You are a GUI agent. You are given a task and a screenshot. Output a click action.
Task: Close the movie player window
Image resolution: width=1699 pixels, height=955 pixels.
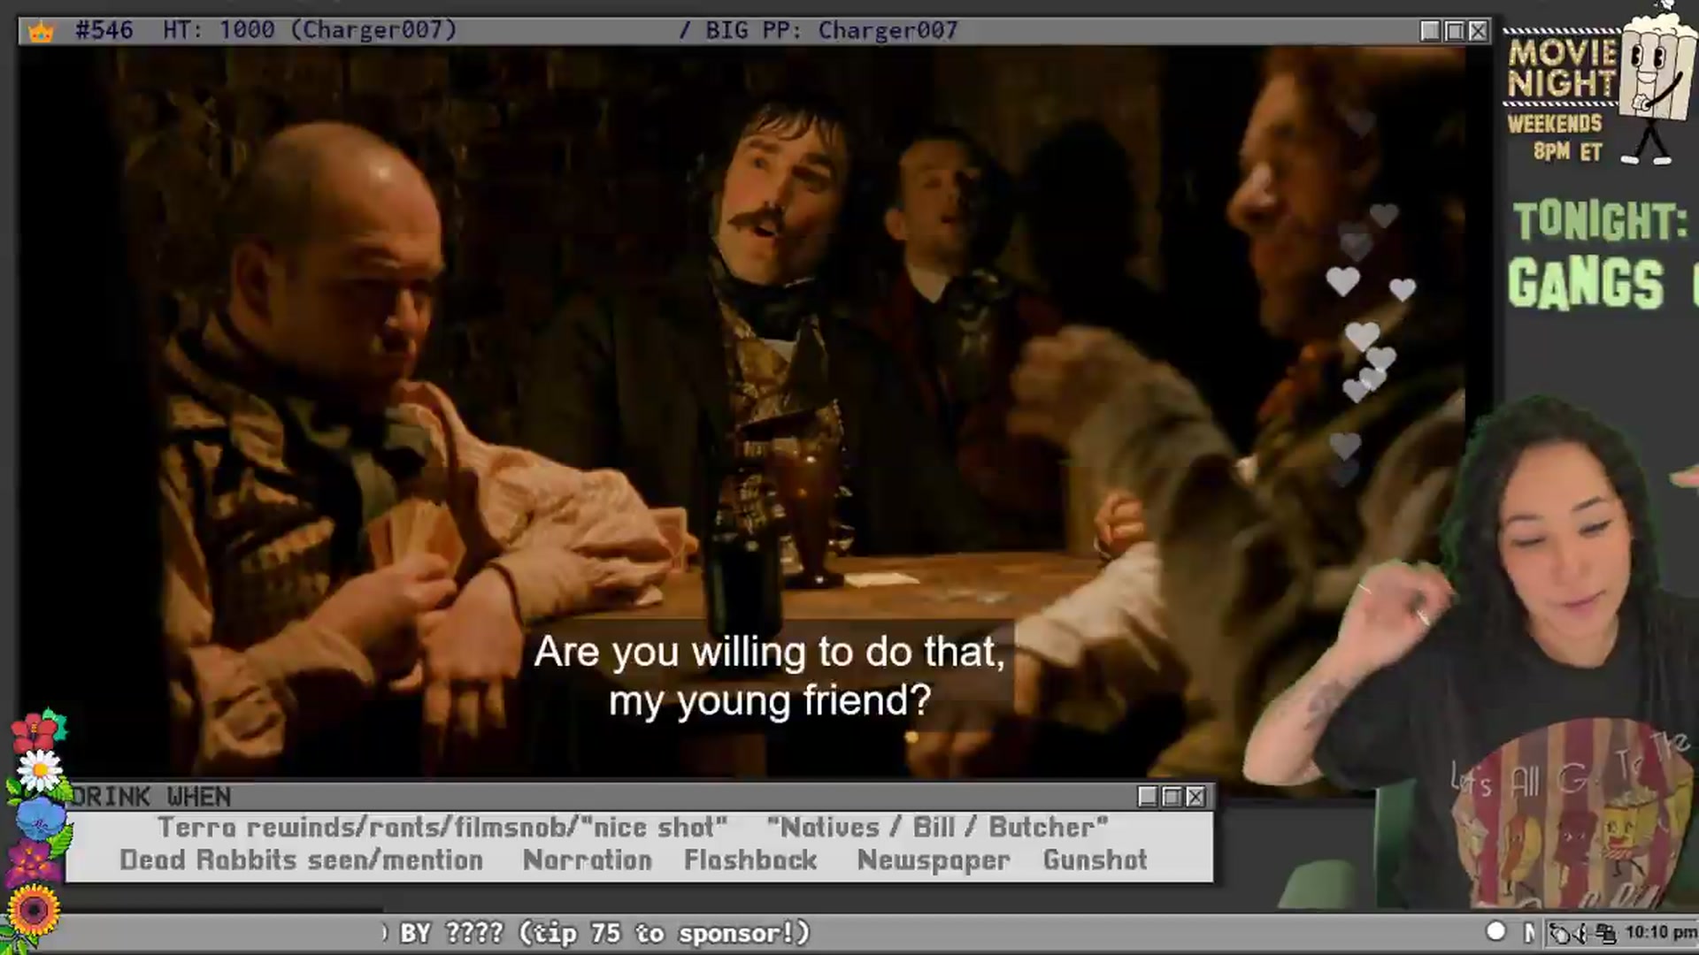point(1478,31)
